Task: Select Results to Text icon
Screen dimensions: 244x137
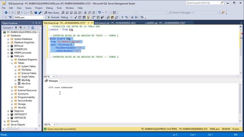Action: pos(108,17)
